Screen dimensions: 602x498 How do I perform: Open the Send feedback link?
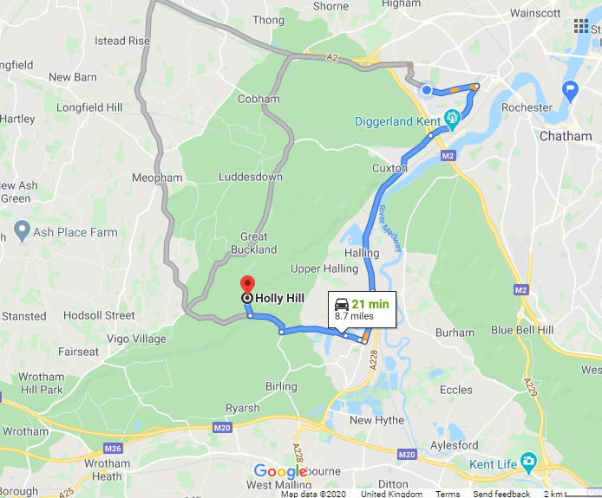click(501, 494)
